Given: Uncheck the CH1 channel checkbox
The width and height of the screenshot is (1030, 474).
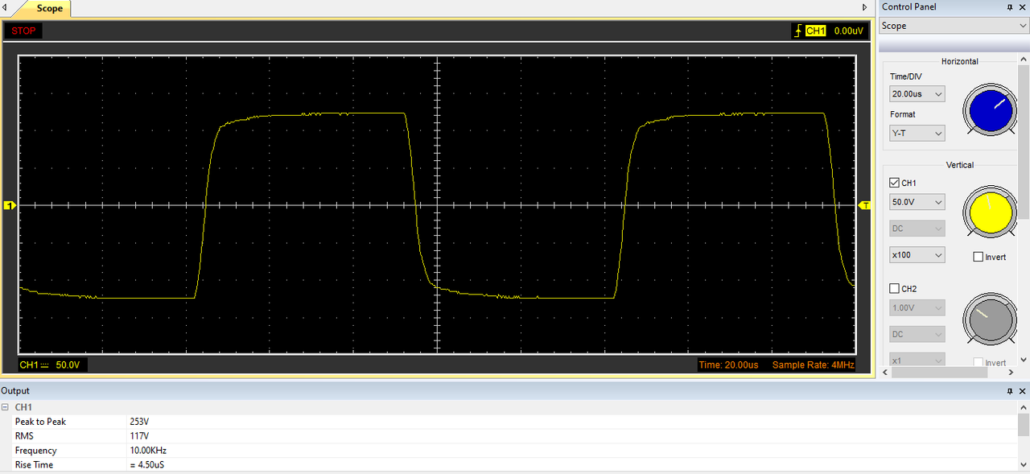Looking at the screenshot, I should 894,183.
